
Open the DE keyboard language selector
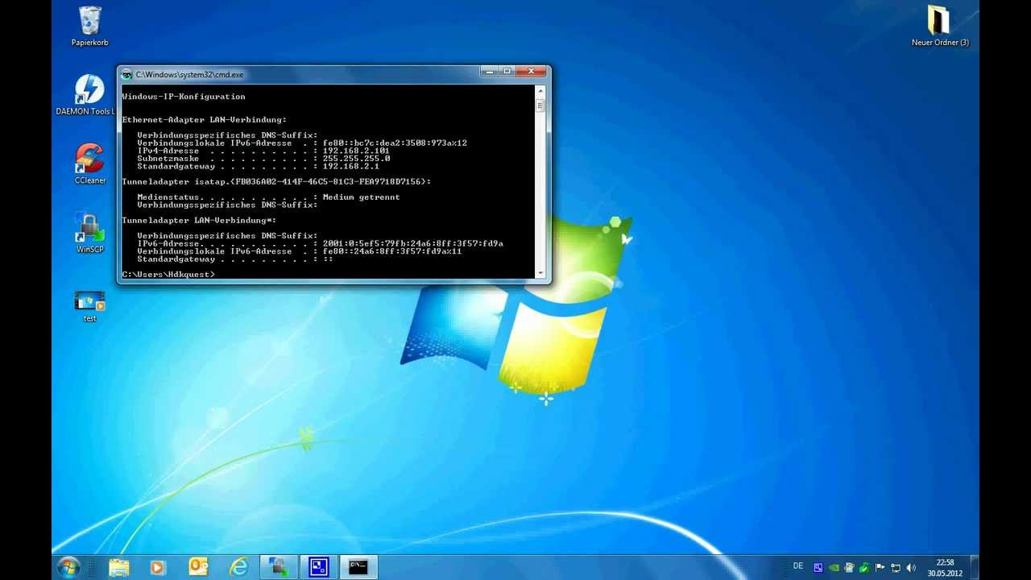pos(798,566)
